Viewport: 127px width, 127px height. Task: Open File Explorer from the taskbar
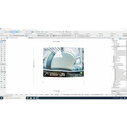[28, 98]
